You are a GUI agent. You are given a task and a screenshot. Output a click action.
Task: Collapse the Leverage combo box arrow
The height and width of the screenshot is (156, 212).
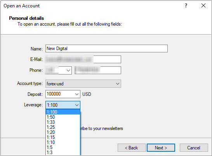point(77,105)
